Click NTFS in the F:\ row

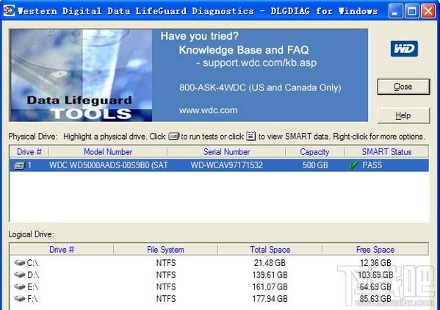pos(166,299)
